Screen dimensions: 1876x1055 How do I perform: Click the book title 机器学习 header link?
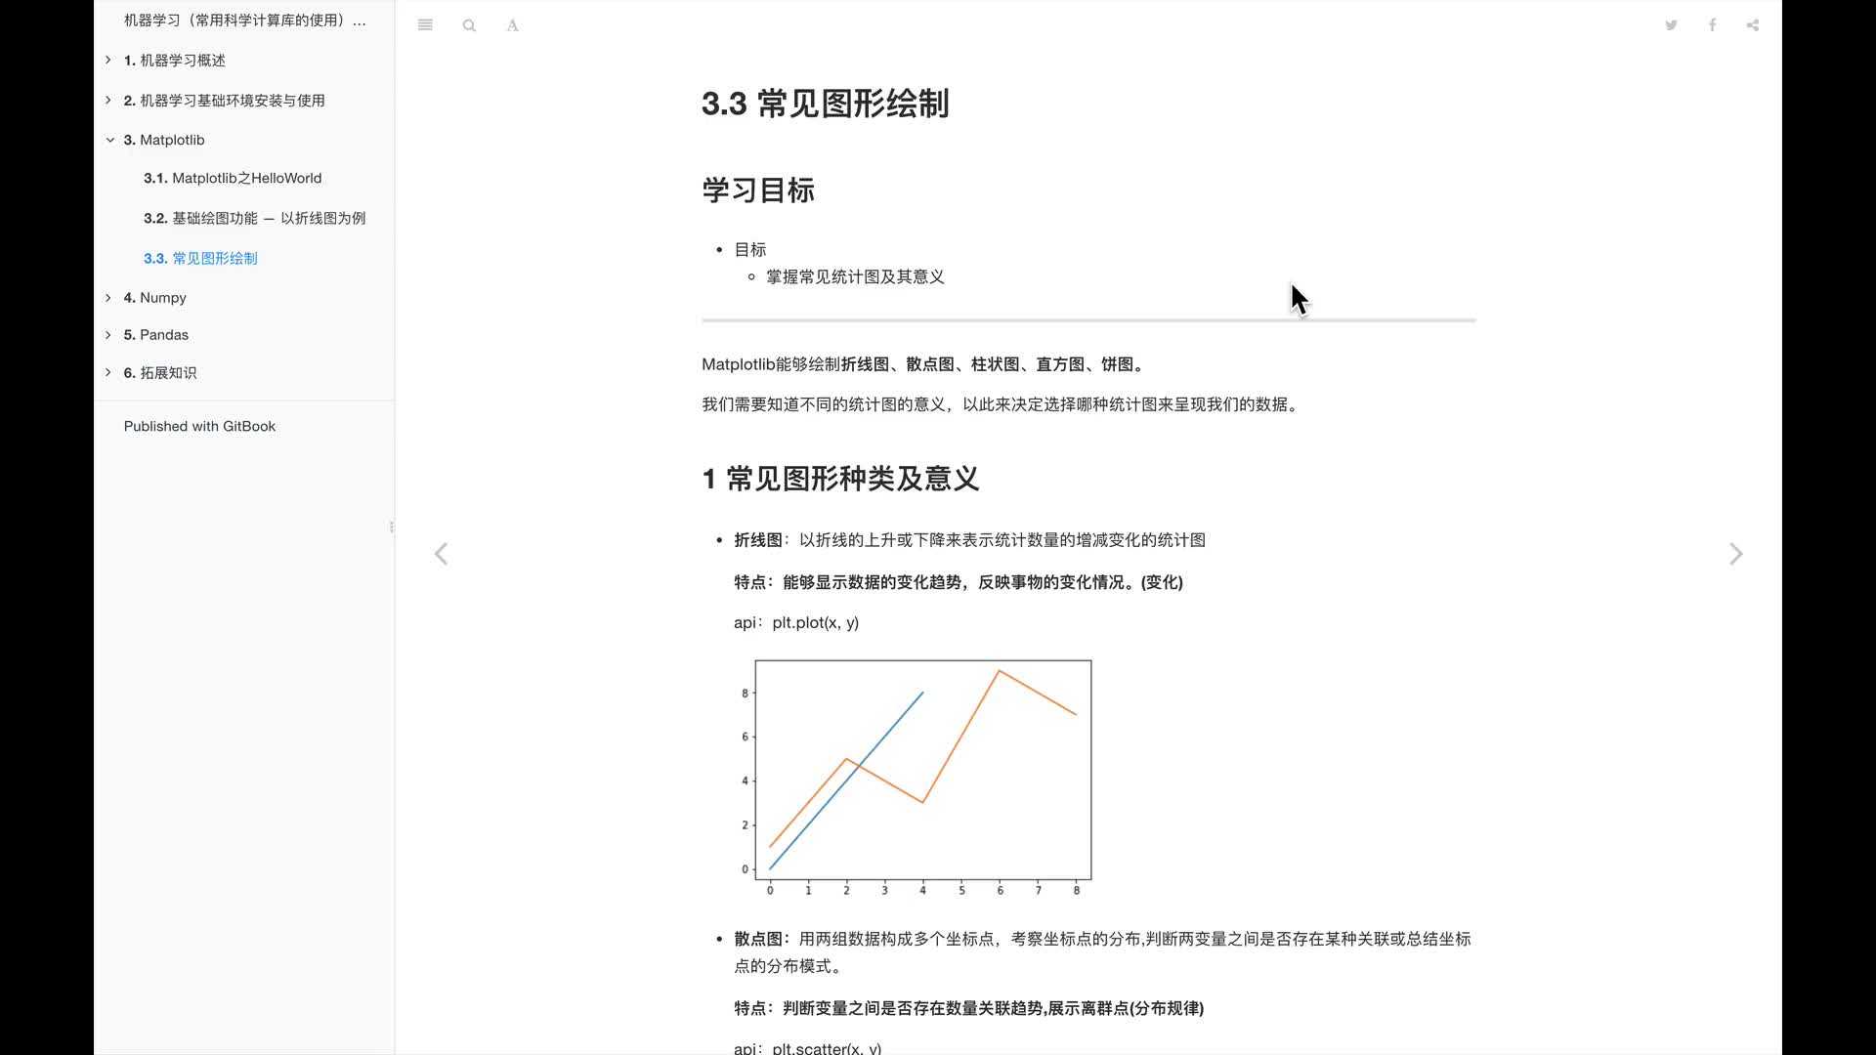[244, 21]
